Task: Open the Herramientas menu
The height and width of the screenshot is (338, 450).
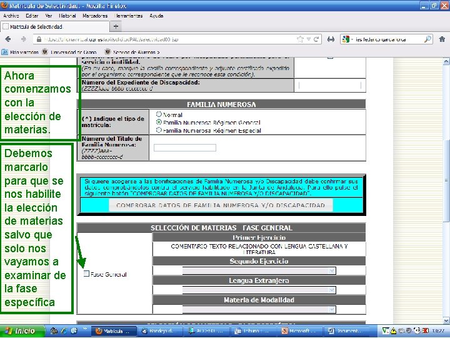Action: point(128,16)
